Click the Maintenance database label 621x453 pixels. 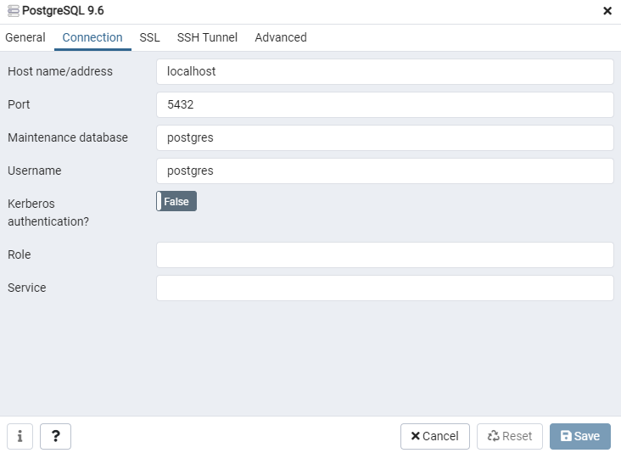tap(68, 137)
